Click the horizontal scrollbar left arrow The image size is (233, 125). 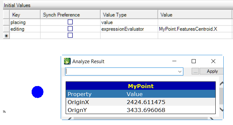click(x=70, y=118)
